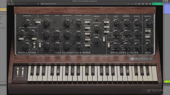Toggle the Osc 3 modulation source switch
170x95 pixels.
[34, 39]
